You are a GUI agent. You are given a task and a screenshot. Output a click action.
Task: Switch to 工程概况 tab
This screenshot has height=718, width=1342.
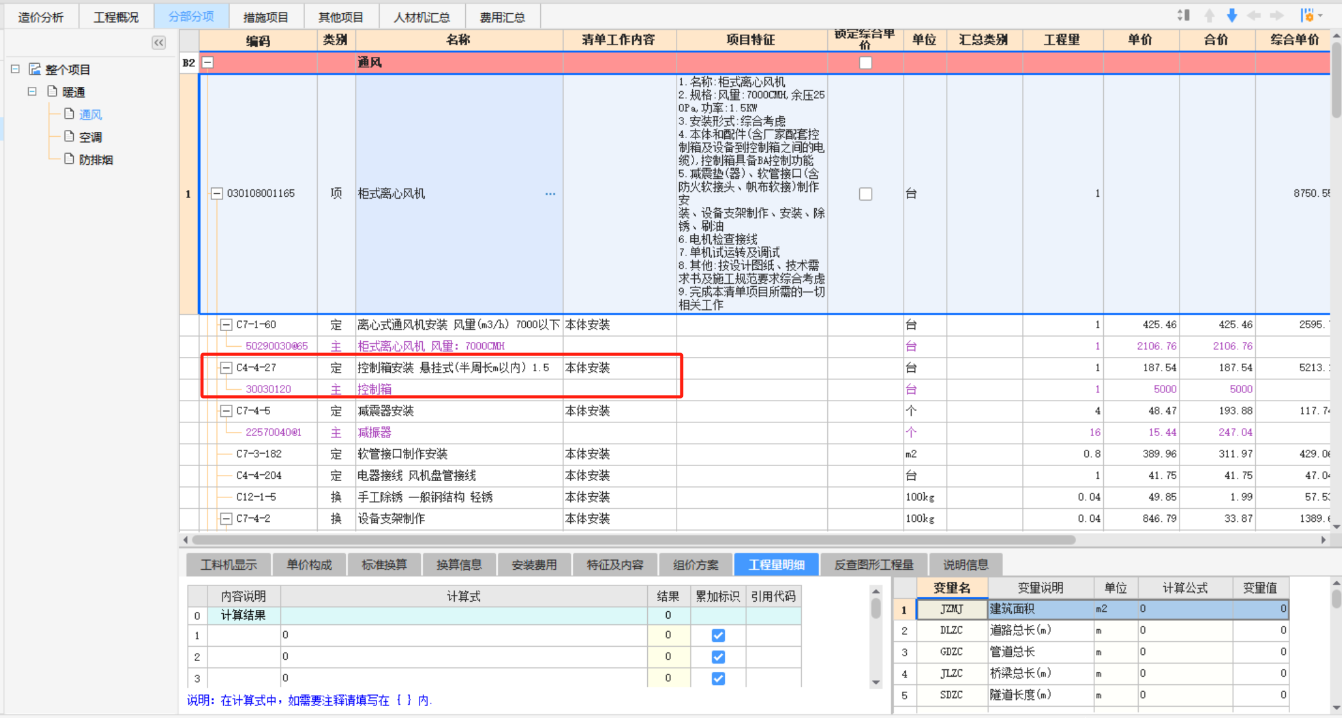pyautogui.click(x=116, y=17)
